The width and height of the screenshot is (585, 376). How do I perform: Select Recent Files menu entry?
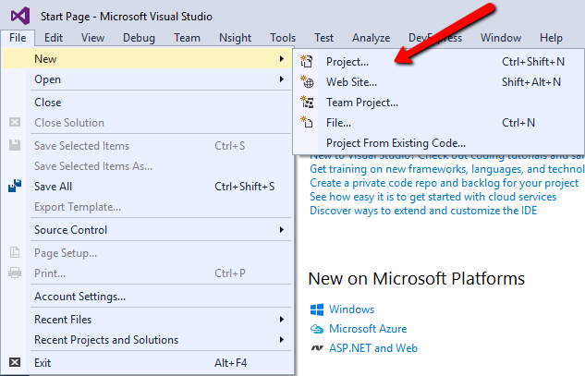[x=147, y=320]
